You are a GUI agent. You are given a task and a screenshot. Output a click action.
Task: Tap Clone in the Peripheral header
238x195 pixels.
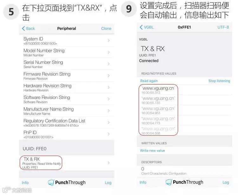(x=106, y=28)
